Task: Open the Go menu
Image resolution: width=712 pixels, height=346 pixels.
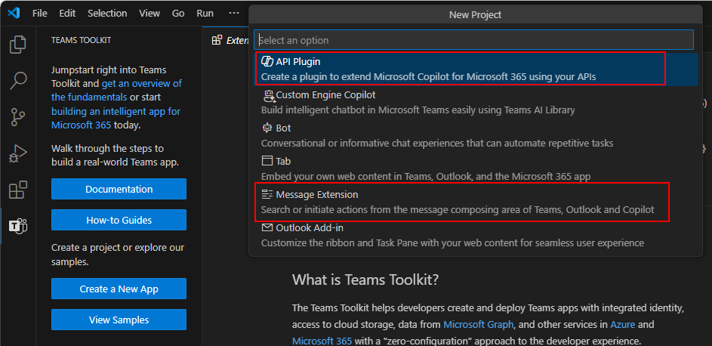Action: pyautogui.click(x=178, y=14)
